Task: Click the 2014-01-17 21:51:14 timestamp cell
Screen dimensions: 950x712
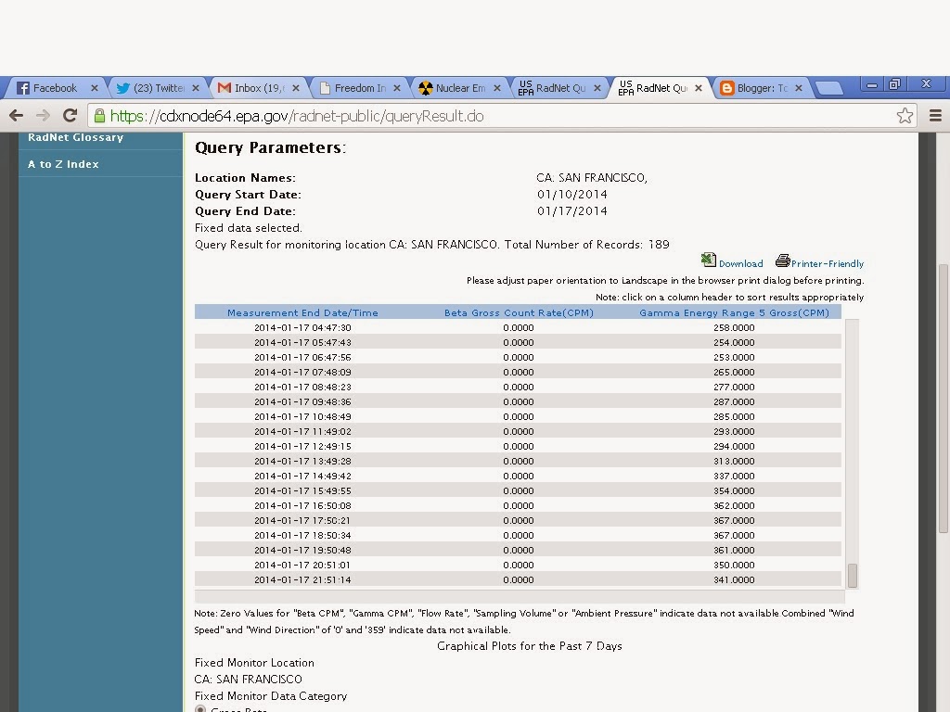Action: tap(302, 579)
